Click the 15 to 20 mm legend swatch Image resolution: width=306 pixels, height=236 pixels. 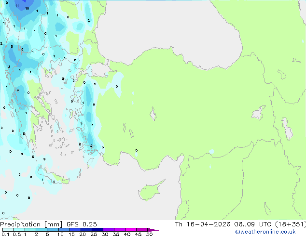tap(75, 230)
